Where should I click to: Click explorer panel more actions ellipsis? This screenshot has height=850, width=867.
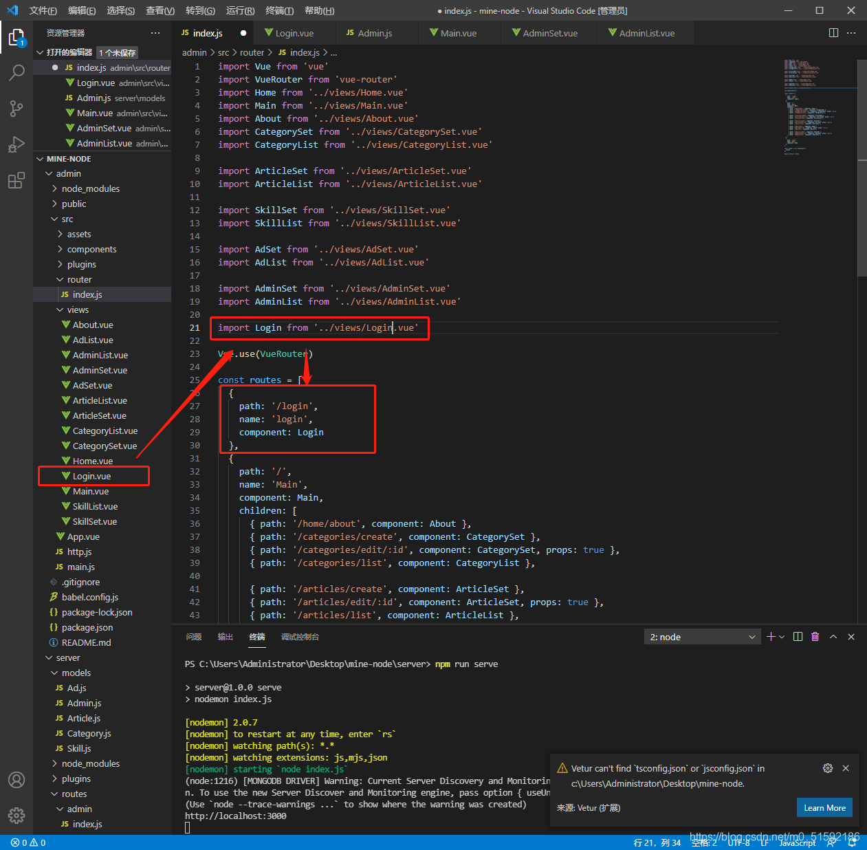(x=155, y=33)
